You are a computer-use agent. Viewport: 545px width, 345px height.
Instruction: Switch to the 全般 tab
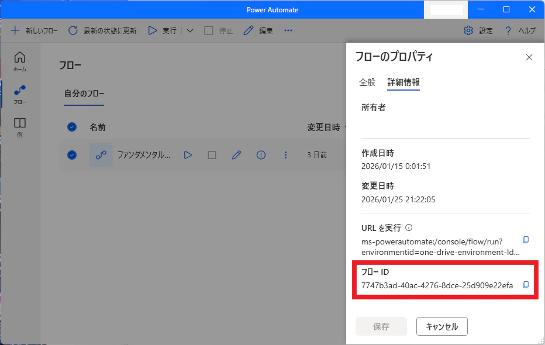pyautogui.click(x=367, y=82)
